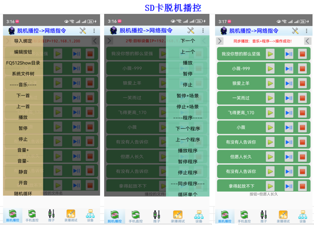Enable '随机循环' shuffle in left drawer
This screenshot has height=225, width=314.
click(23, 193)
